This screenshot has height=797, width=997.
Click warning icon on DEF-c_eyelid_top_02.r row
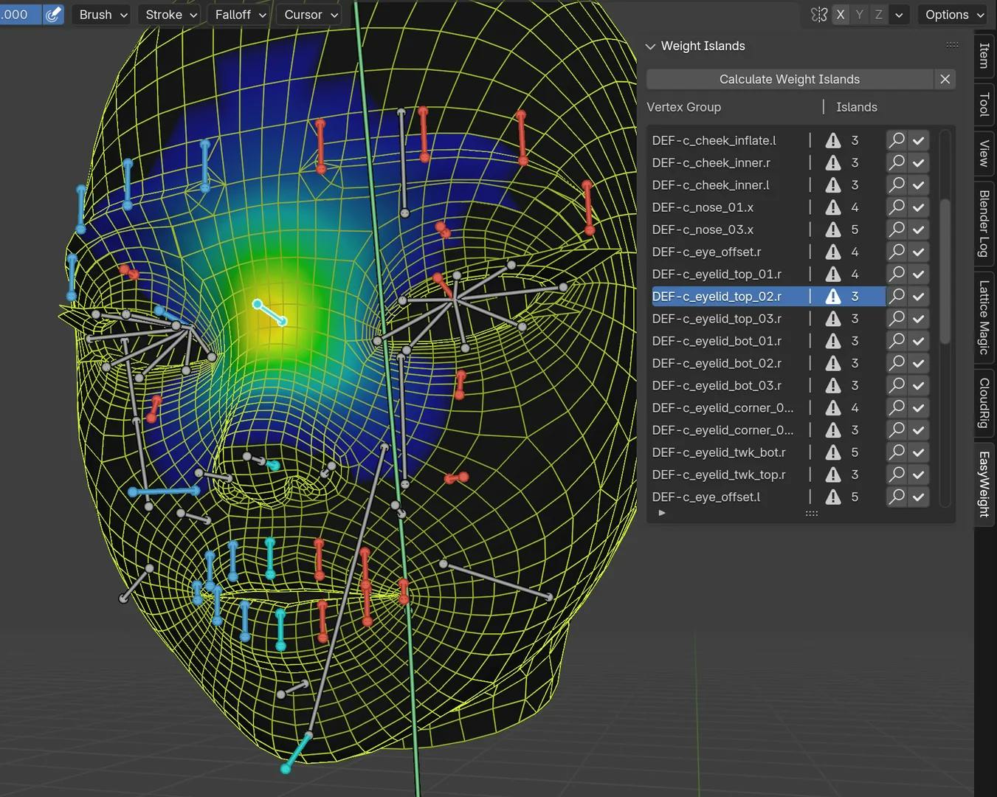point(833,296)
